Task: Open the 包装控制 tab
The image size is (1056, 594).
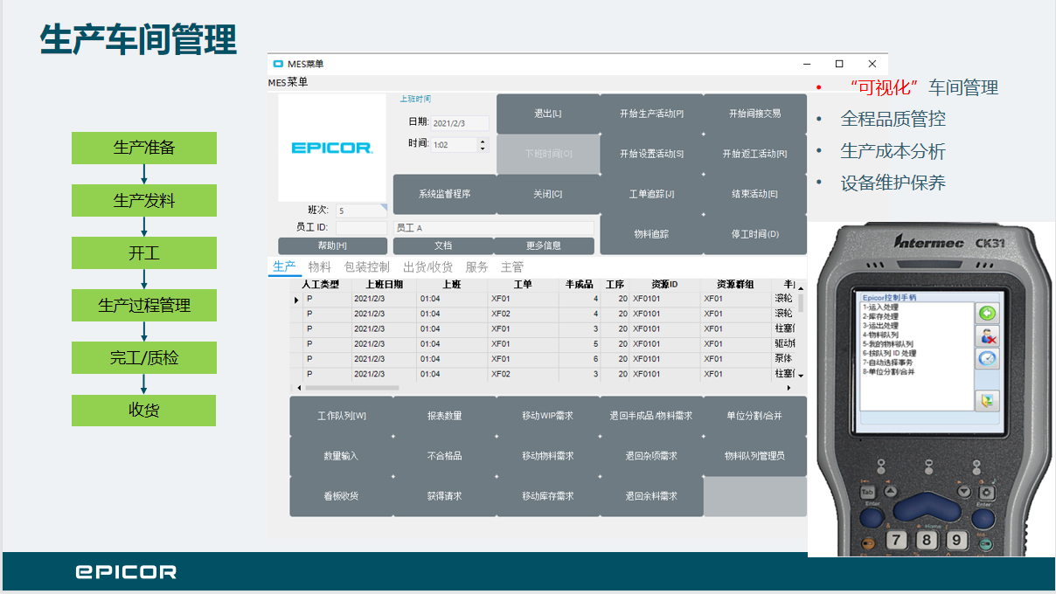Action: click(x=367, y=267)
